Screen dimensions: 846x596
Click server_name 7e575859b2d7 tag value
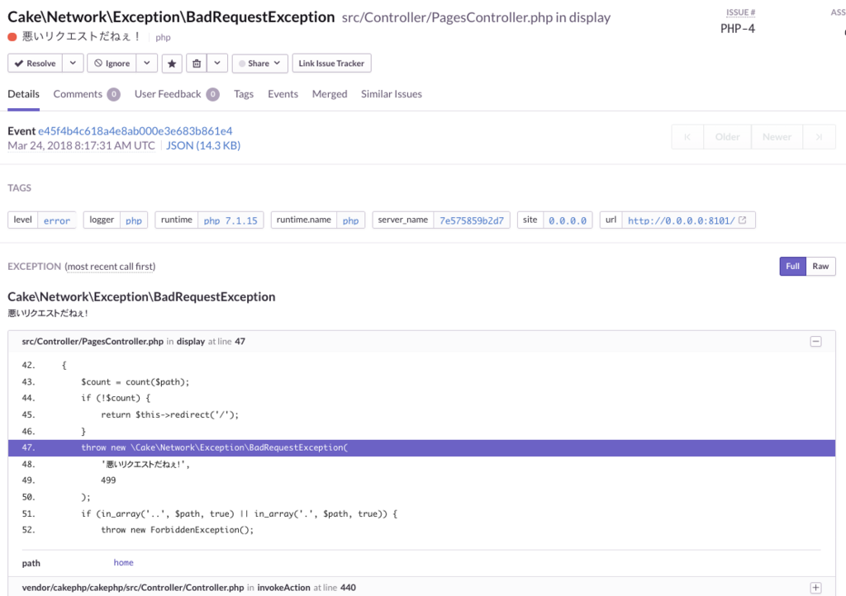[x=472, y=220]
